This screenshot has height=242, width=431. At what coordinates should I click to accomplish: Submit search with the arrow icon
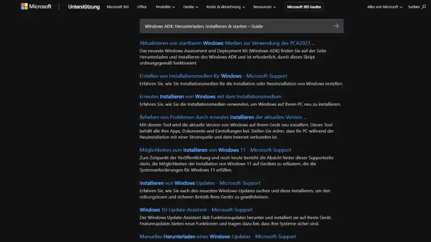[336, 26]
